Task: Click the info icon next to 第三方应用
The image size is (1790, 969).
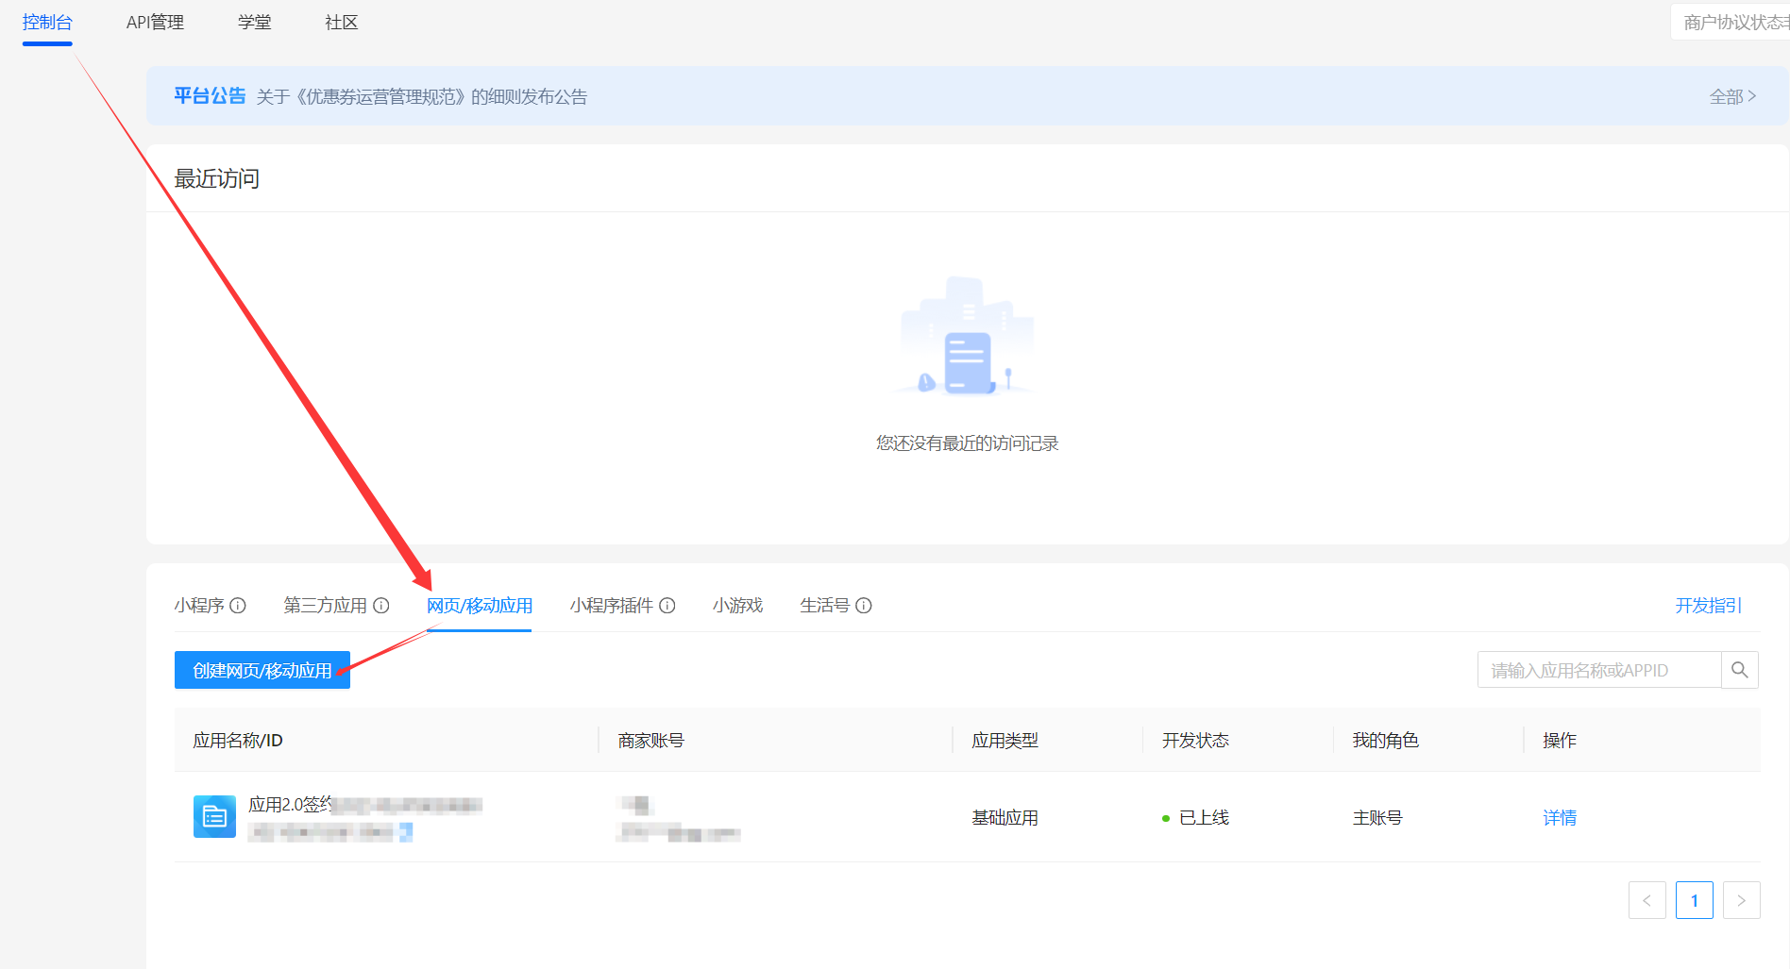Action: (381, 606)
